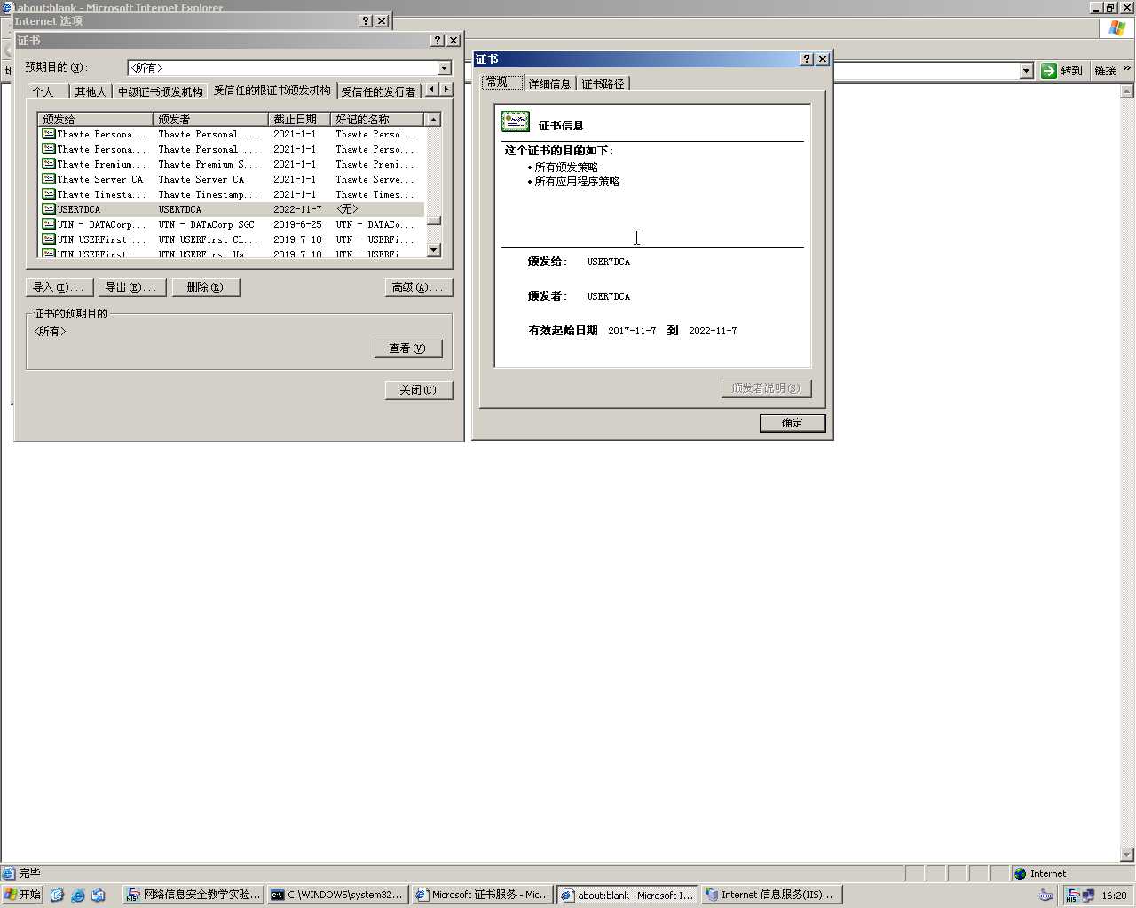Sort by 截止日期 column header
The height and width of the screenshot is (908, 1136).
300,119
